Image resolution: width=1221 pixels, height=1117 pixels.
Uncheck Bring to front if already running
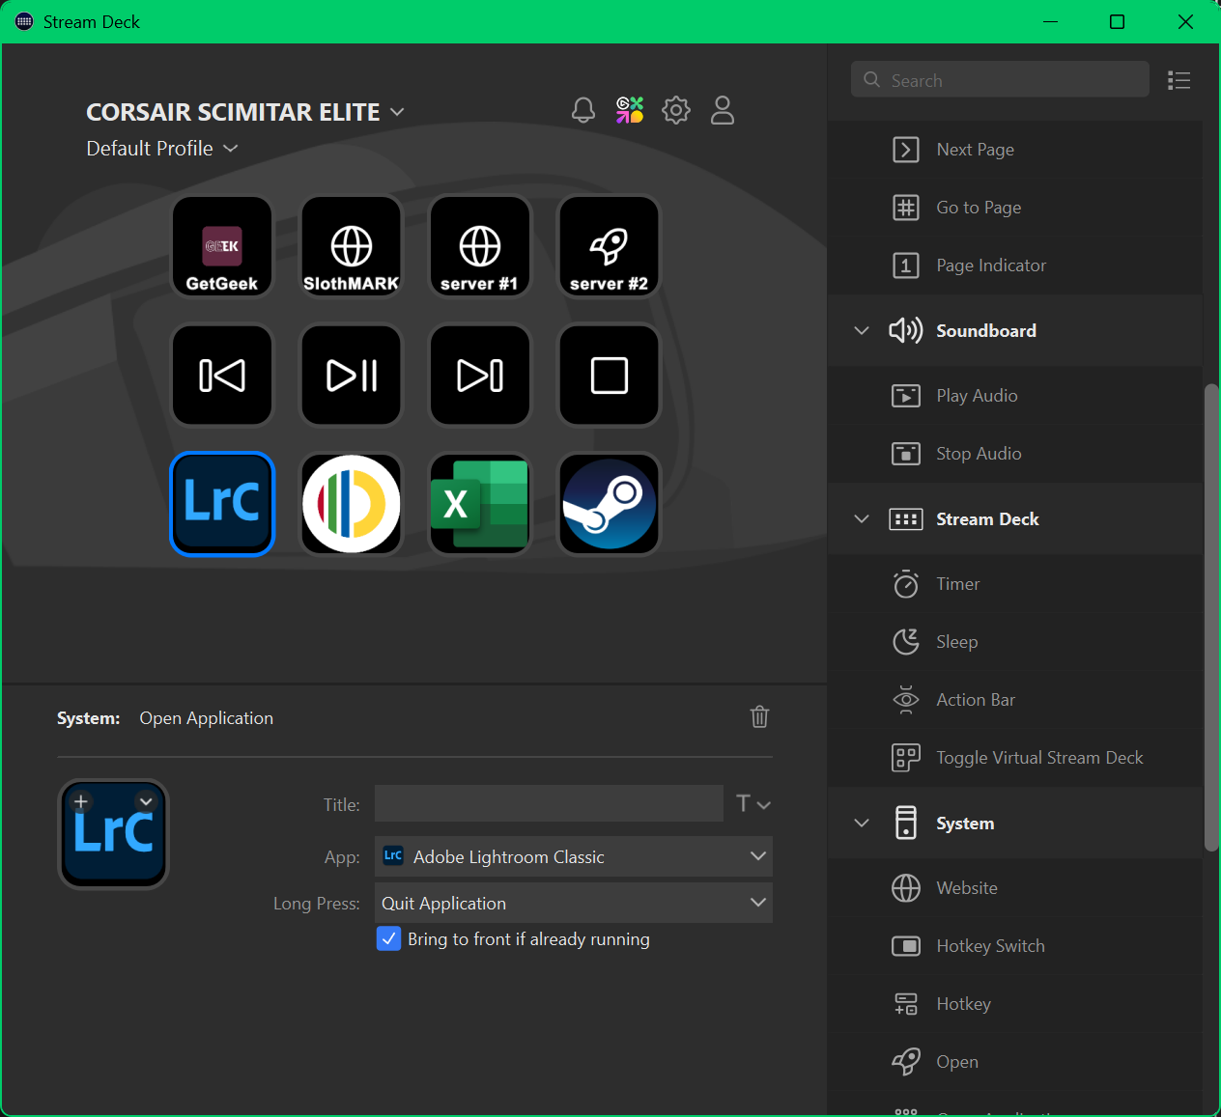pyautogui.click(x=388, y=938)
